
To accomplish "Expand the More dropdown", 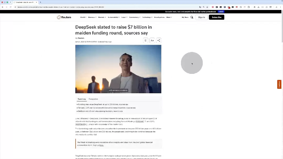I will (169, 17).
